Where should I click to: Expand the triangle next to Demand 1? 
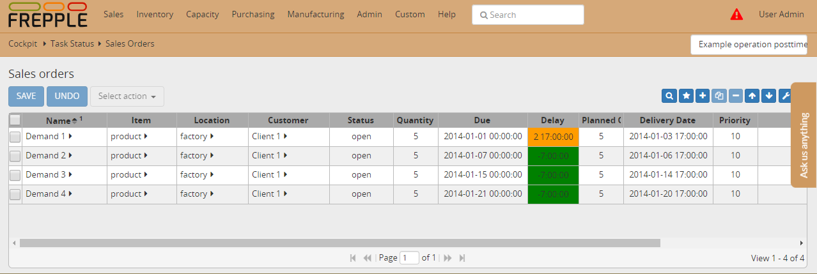point(70,136)
